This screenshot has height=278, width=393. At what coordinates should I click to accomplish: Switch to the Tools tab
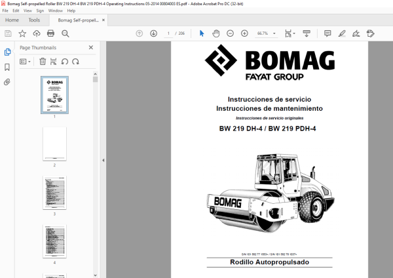(34, 20)
